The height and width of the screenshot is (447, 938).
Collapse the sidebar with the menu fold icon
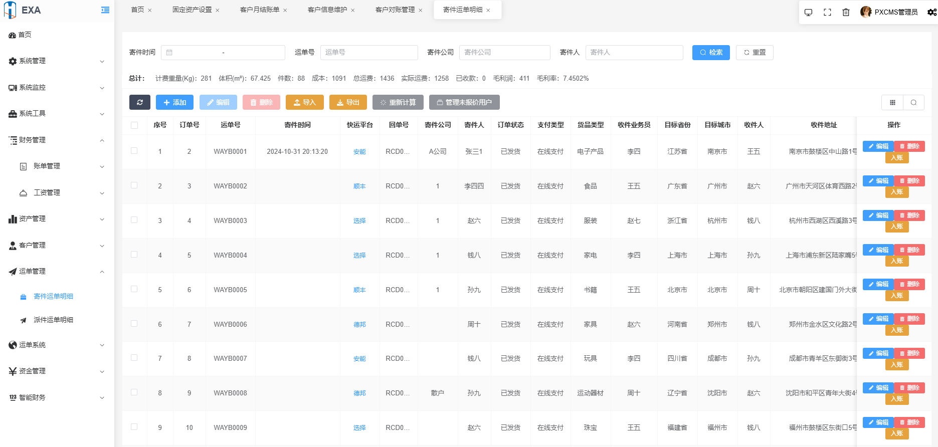tap(105, 10)
